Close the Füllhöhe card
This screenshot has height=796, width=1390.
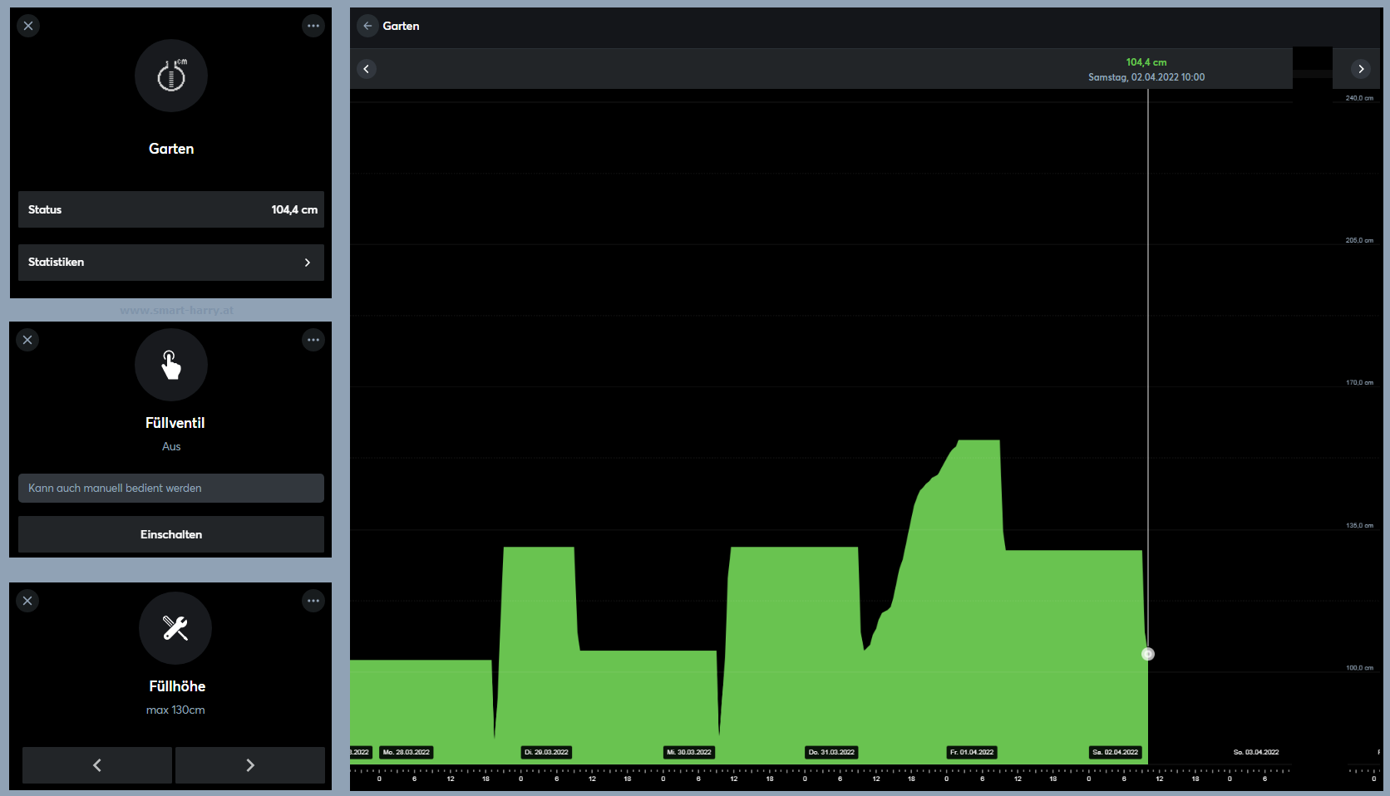pos(27,601)
